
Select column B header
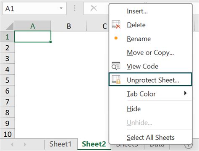click(69, 26)
